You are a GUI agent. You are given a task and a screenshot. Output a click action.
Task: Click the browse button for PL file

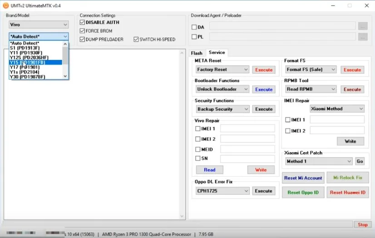pyautogui.click(x=362, y=36)
